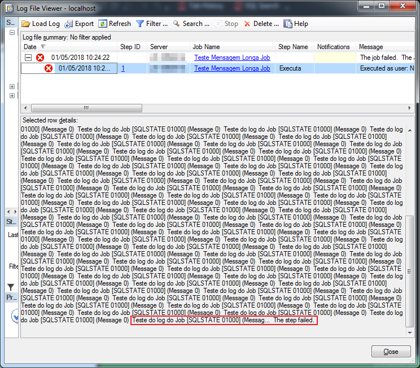Click the Help book icon
The image size is (420, 368).
[x=288, y=24]
